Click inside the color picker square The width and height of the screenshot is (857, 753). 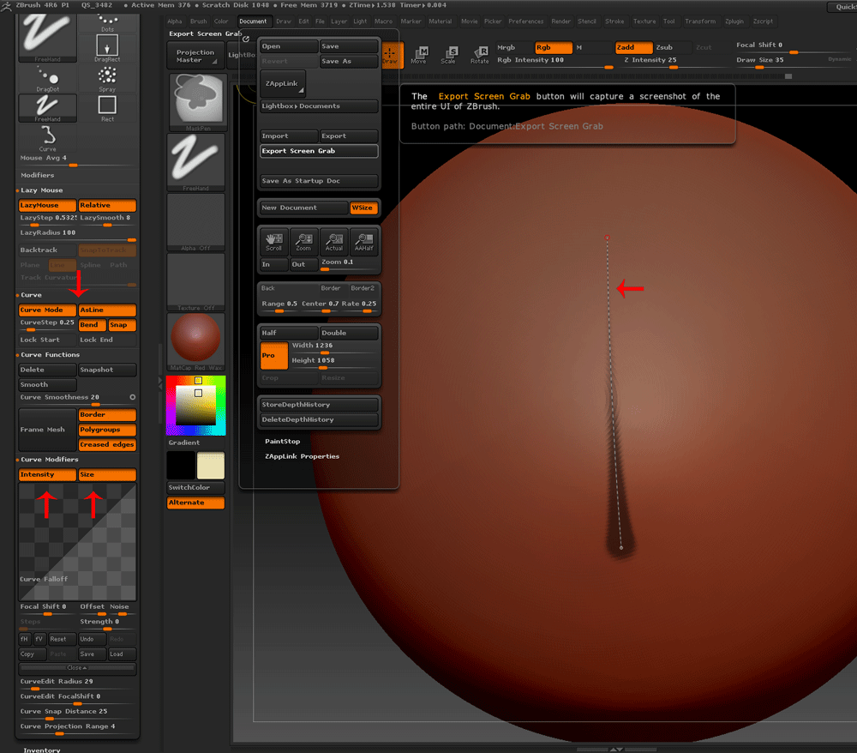click(195, 405)
